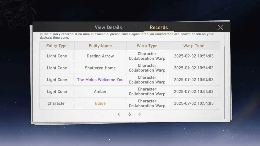The width and height of the screenshot is (260, 146).
Task: Close the warp records window
Action: point(220,27)
